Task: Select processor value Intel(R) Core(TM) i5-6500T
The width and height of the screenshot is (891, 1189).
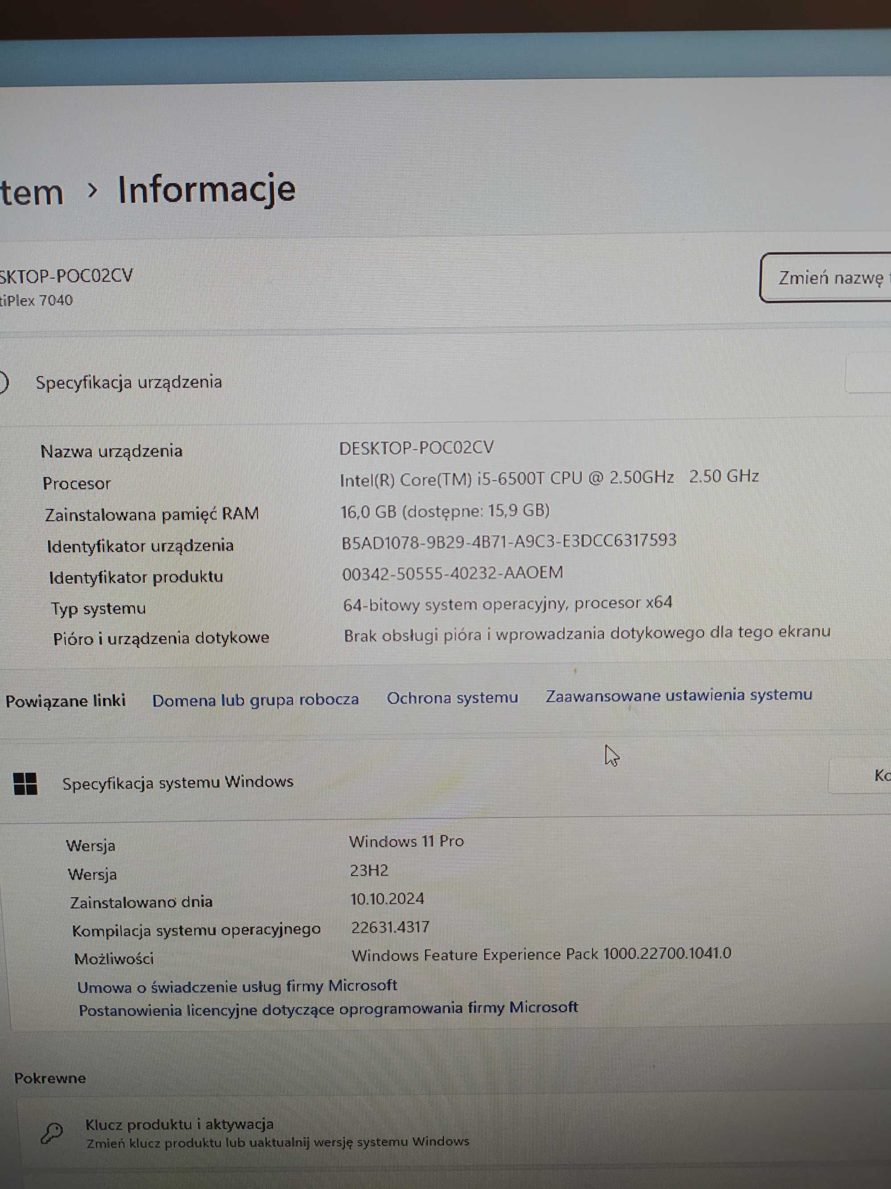Action: click(x=549, y=478)
